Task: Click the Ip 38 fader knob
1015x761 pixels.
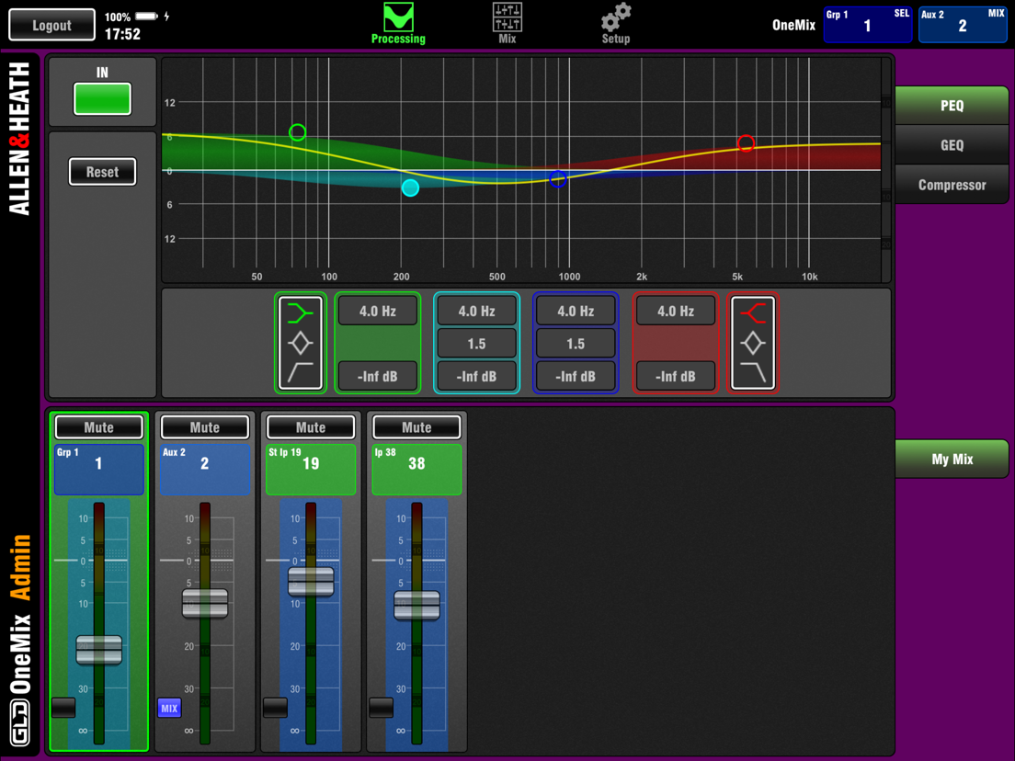Action: coord(416,606)
